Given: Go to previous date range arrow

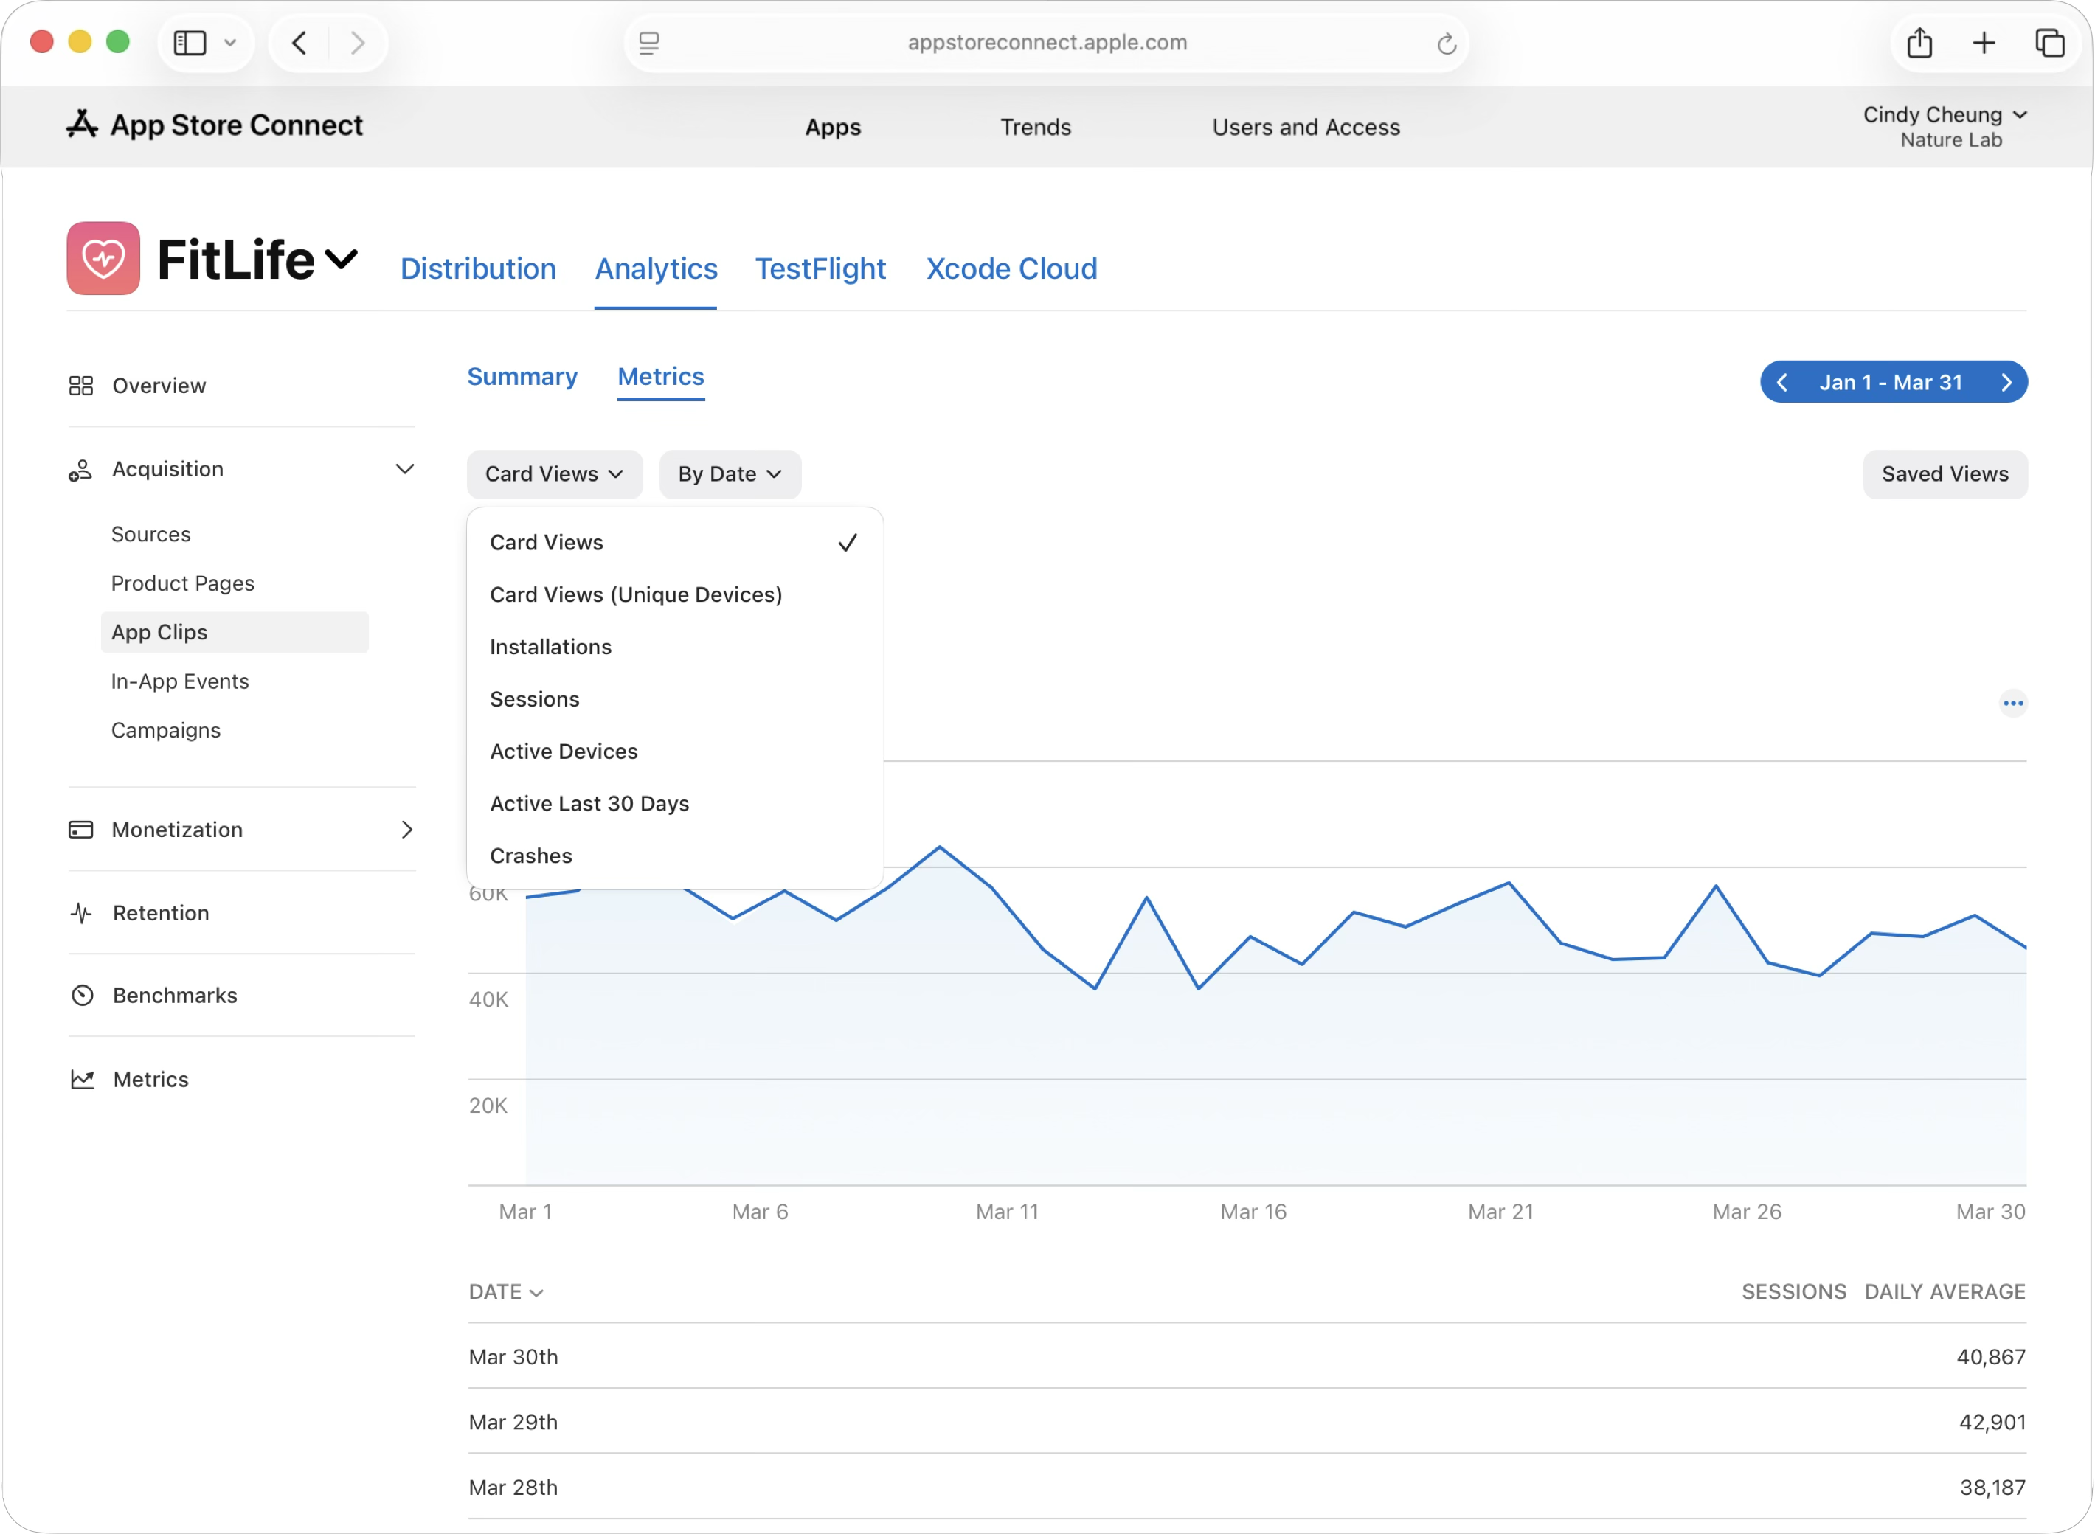Looking at the screenshot, I should pyautogui.click(x=1782, y=383).
